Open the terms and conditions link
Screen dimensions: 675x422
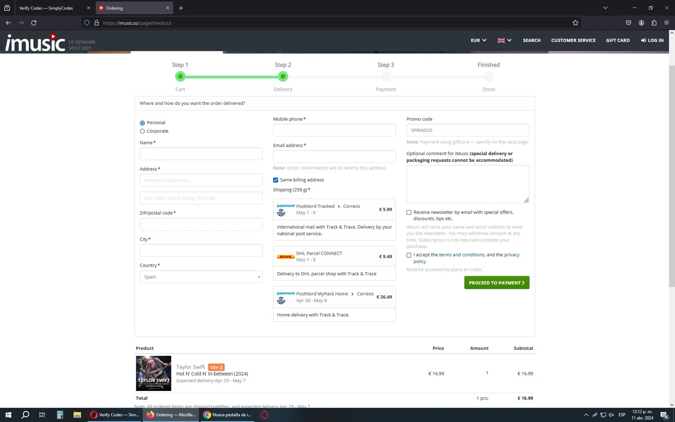462,255
